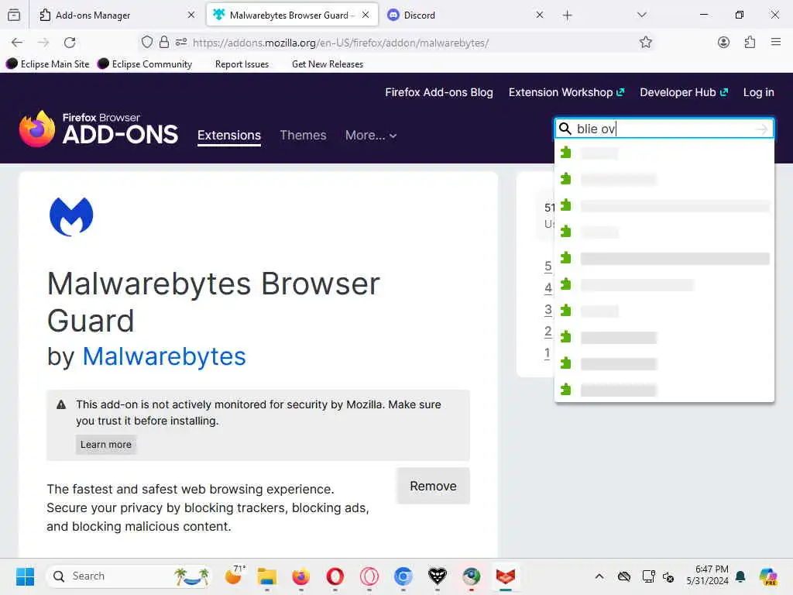The width and height of the screenshot is (793, 595).
Task: Open clock showing 6:47 PM
Action: click(x=707, y=576)
